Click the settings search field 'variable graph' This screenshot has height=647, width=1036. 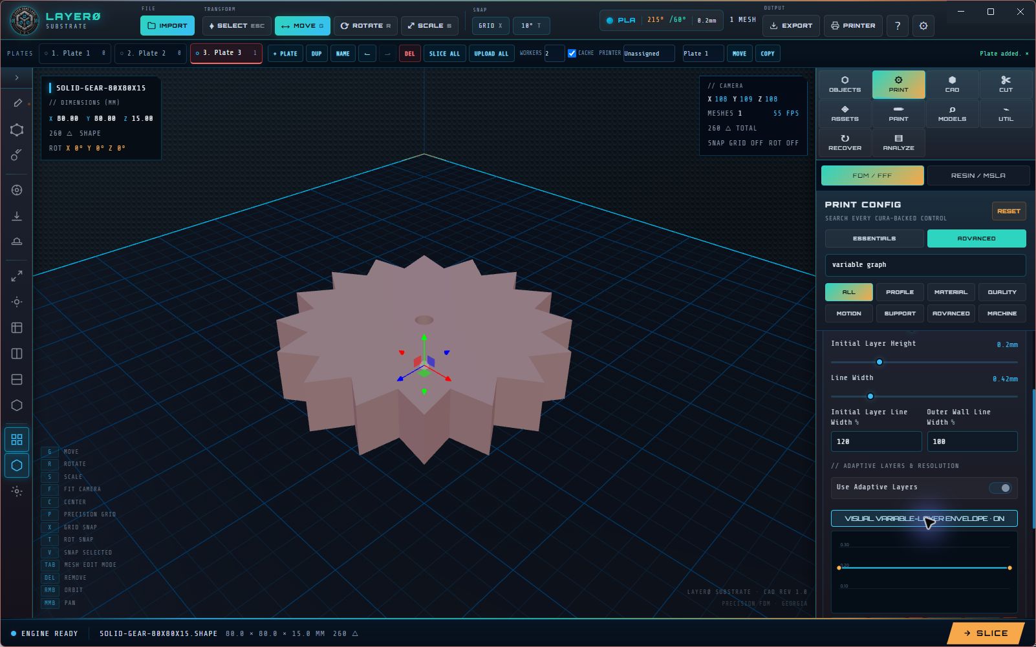(925, 265)
